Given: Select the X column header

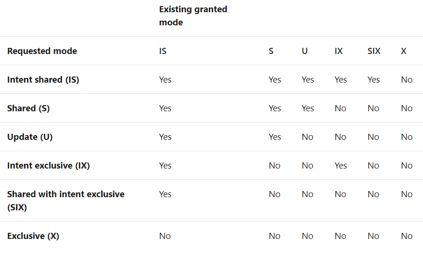Looking at the screenshot, I should [404, 51].
